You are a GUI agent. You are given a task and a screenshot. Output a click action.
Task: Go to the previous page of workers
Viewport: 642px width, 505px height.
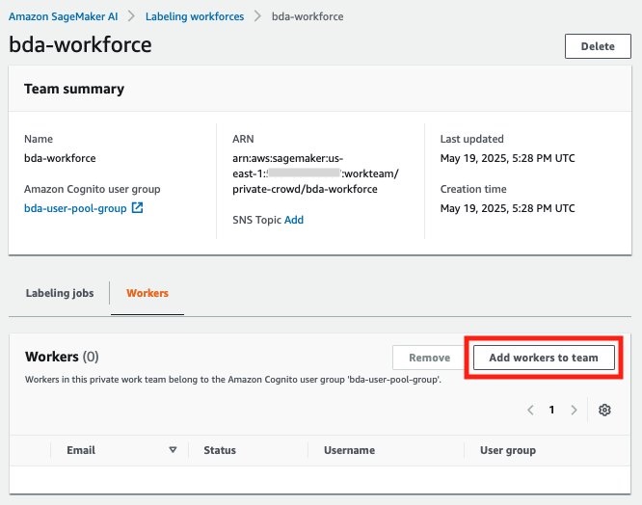[x=530, y=410]
